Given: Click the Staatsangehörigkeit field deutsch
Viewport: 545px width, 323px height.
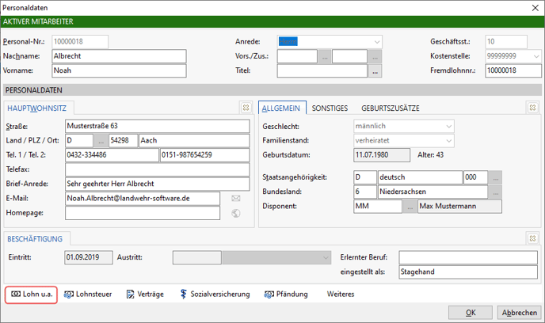Looking at the screenshot, I should [420, 177].
